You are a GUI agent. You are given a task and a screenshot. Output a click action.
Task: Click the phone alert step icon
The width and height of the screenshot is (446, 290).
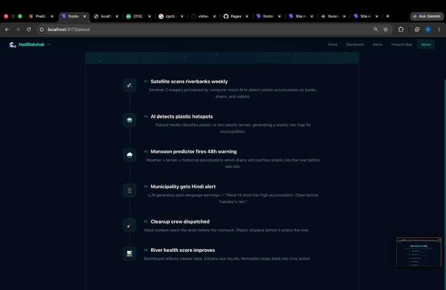coord(129,190)
